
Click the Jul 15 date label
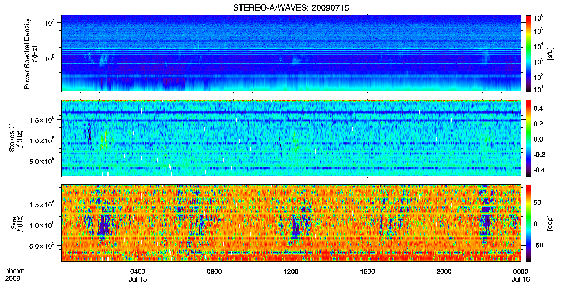(x=138, y=279)
